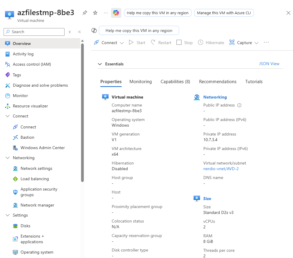
Task: Collapse the sidebar with double chevron
Action: (79, 32)
